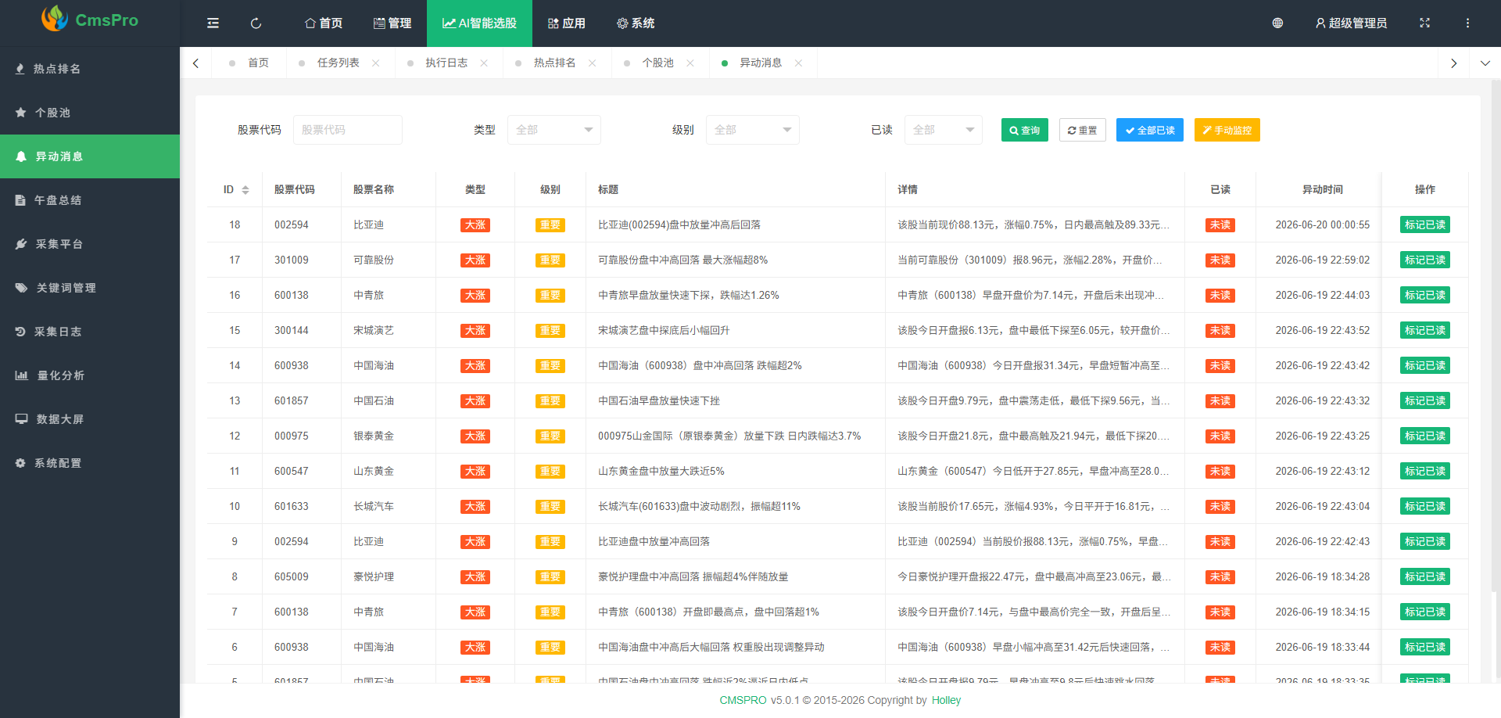Switch to the 执行日志 page tab
Image resolution: width=1501 pixels, height=718 pixels.
(446, 63)
